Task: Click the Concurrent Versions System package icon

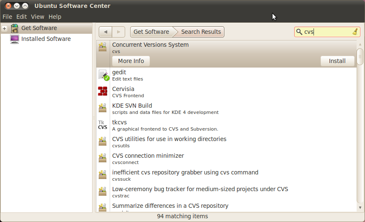Action: (x=103, y=47)
